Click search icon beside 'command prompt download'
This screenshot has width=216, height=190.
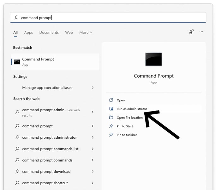(17, 171)
